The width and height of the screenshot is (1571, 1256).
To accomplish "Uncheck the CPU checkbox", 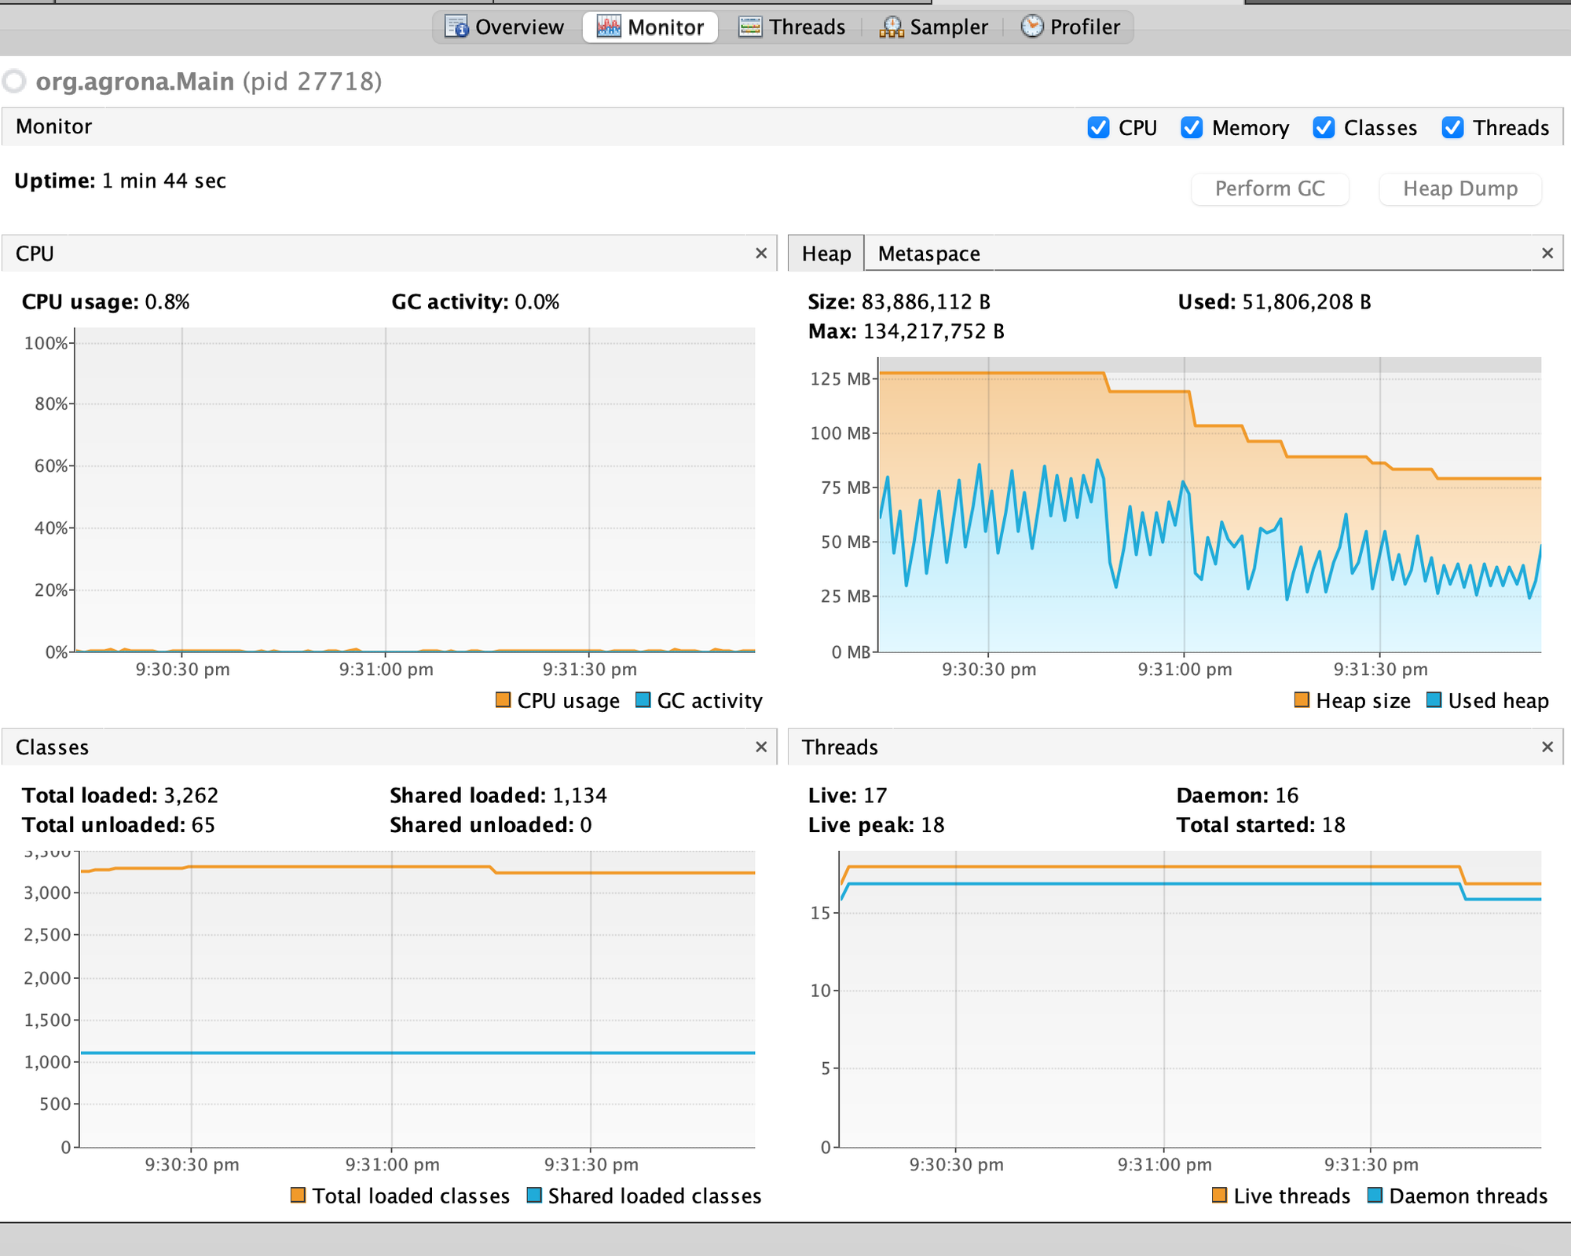I will (x=1098, y=127).
